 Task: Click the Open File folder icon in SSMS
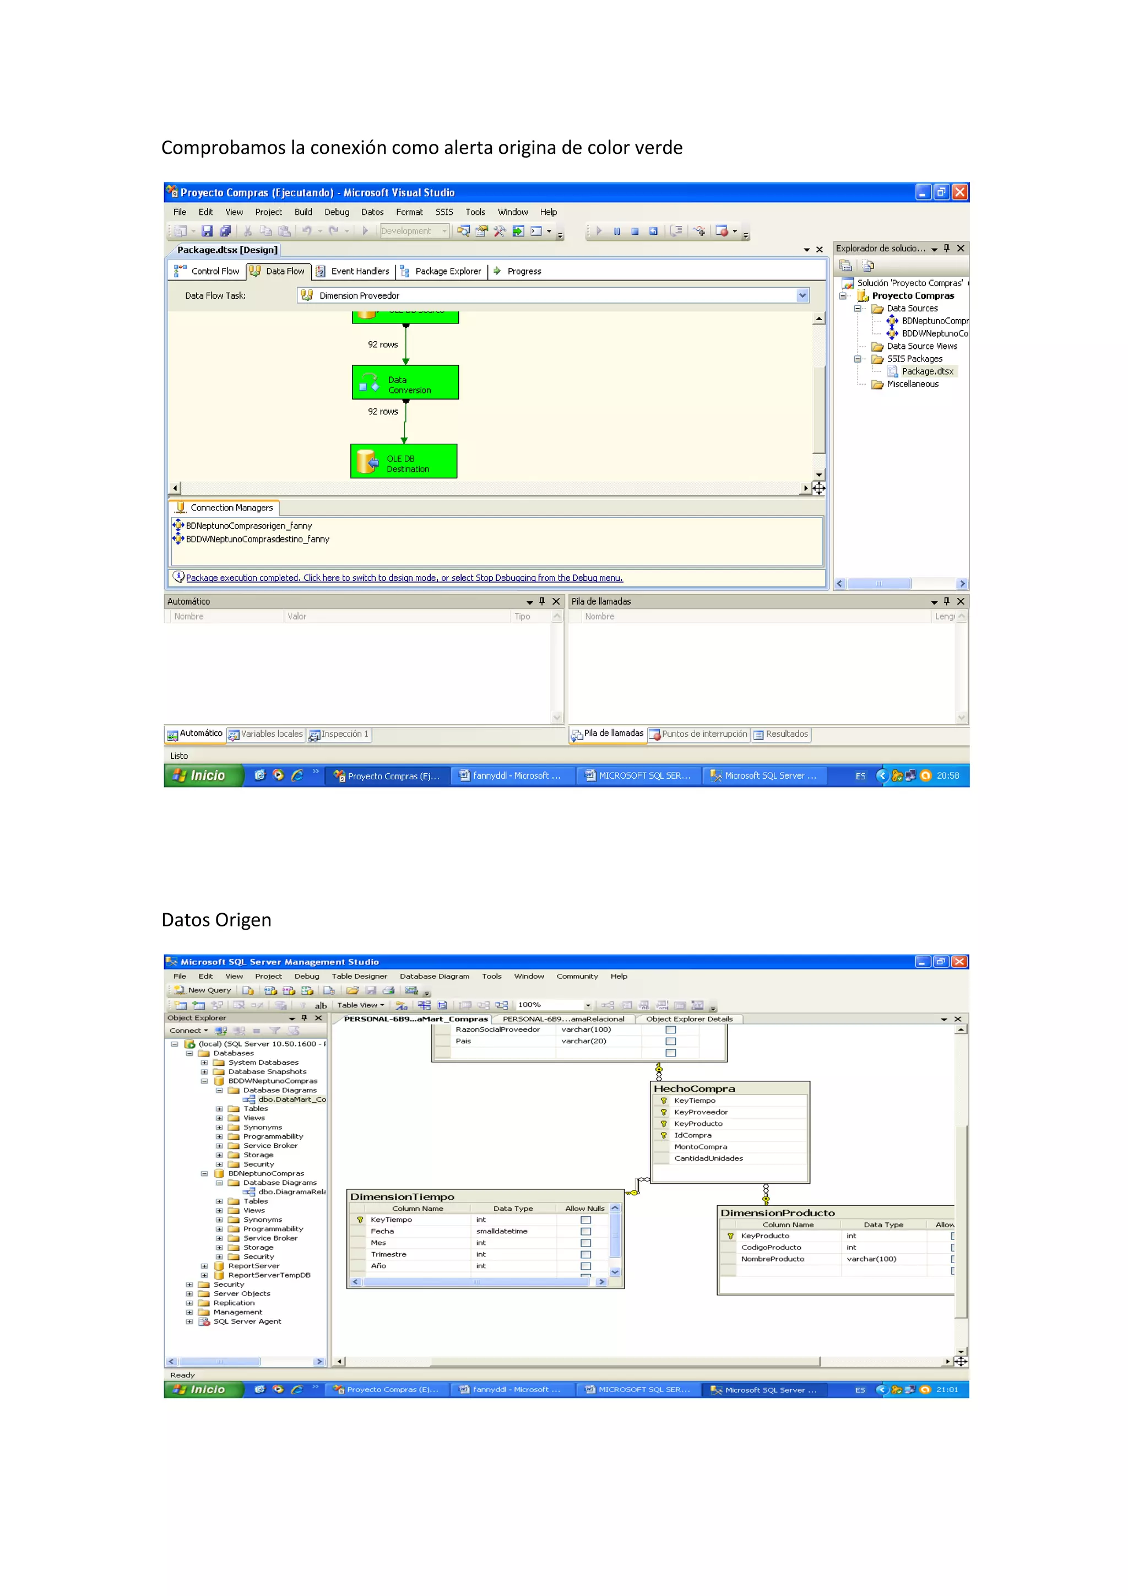[x=353, y=990]
